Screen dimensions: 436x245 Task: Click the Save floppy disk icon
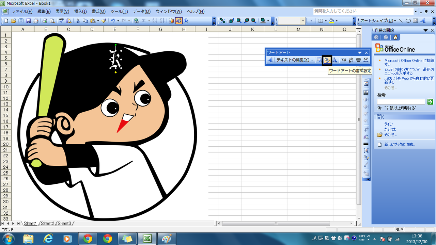(28, 21)
